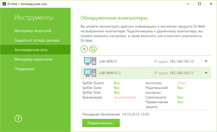Select the LAB-WIN10 computer name

[108, 62]
